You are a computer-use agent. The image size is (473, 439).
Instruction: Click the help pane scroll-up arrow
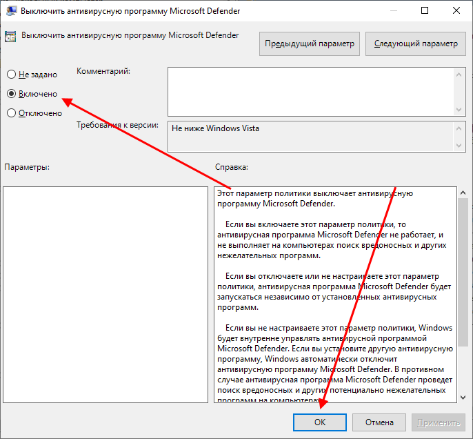coord(463,193)
